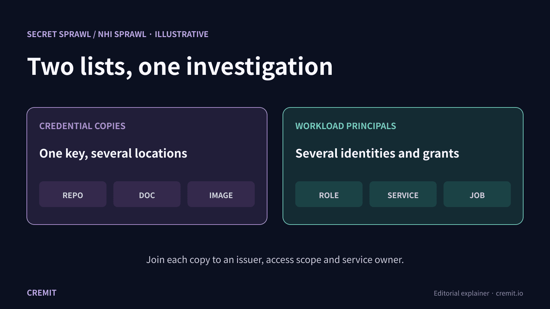Viewport: 550px width, 309px height.
Task: Select the SECRET SPRAWL breadcrumb text
Action: (59, 34)
